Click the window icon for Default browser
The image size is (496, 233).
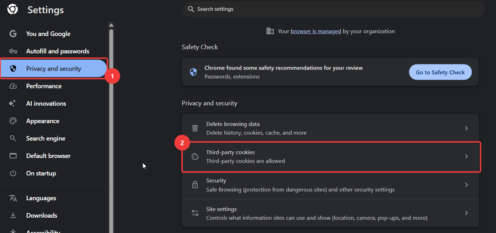pos(13,156)
